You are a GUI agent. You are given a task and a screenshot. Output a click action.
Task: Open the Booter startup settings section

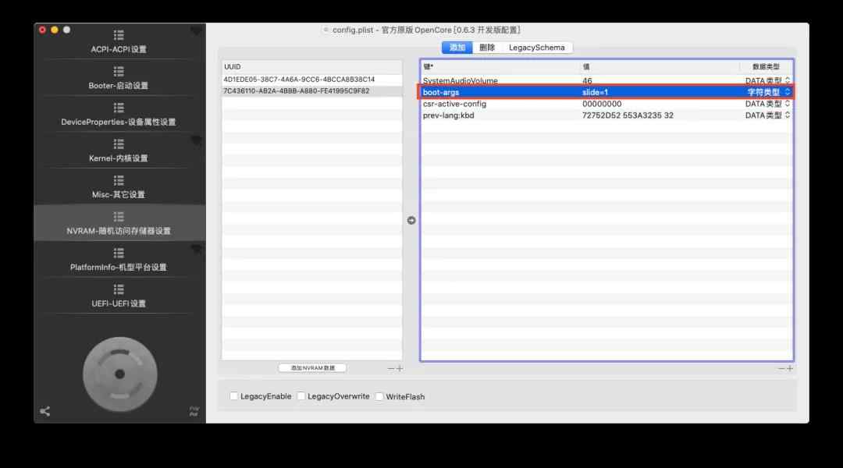click(119, 79)
